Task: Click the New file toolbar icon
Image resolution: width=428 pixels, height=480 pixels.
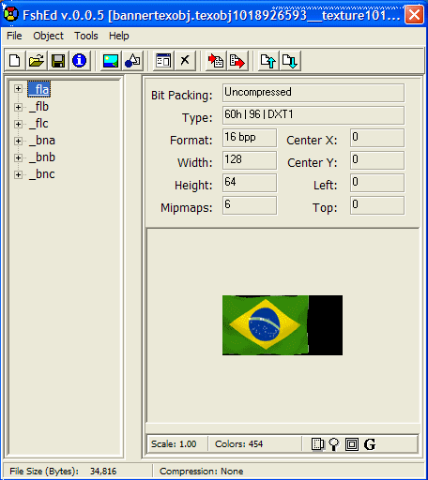Action: (x=15, y=61)
